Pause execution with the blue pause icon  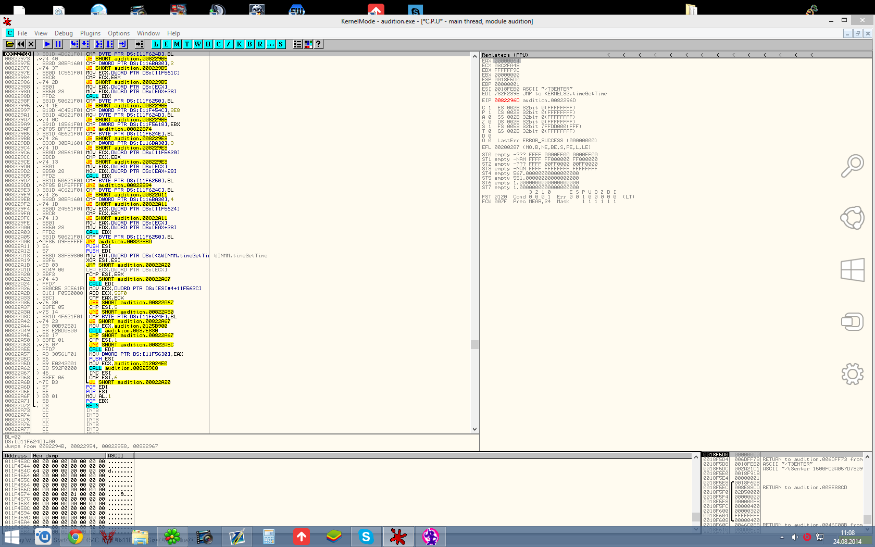[58, 44]
